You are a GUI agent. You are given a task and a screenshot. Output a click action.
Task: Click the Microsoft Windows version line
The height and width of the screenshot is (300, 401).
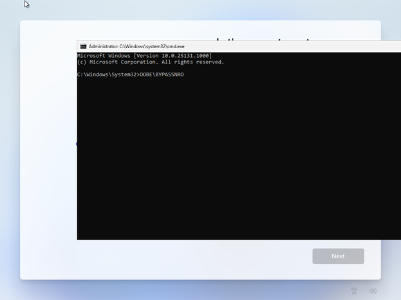pos(144,56)
